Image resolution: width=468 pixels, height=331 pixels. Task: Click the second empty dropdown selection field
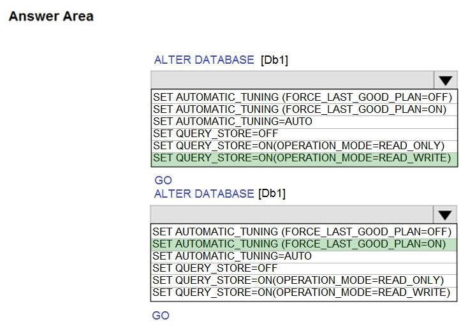coord(292,214)
